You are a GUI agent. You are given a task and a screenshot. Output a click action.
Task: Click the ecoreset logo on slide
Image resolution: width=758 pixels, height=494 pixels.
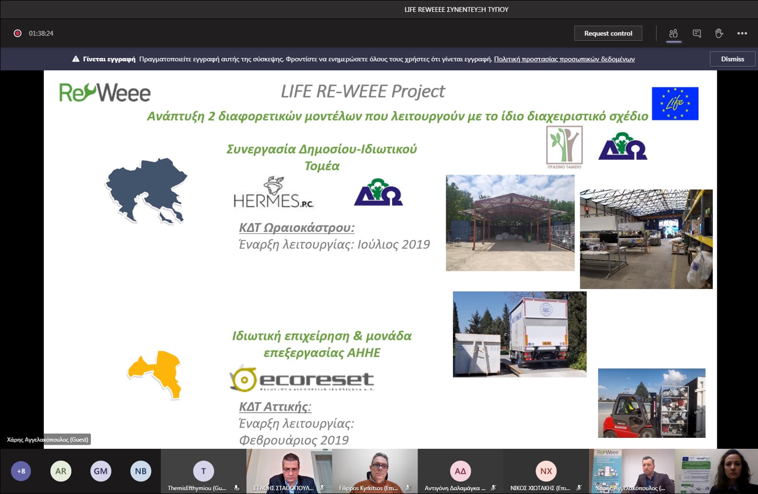click(x=302, y=379)
